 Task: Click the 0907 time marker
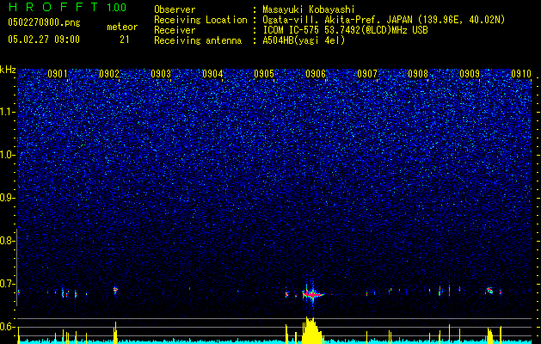coord(367,73)
